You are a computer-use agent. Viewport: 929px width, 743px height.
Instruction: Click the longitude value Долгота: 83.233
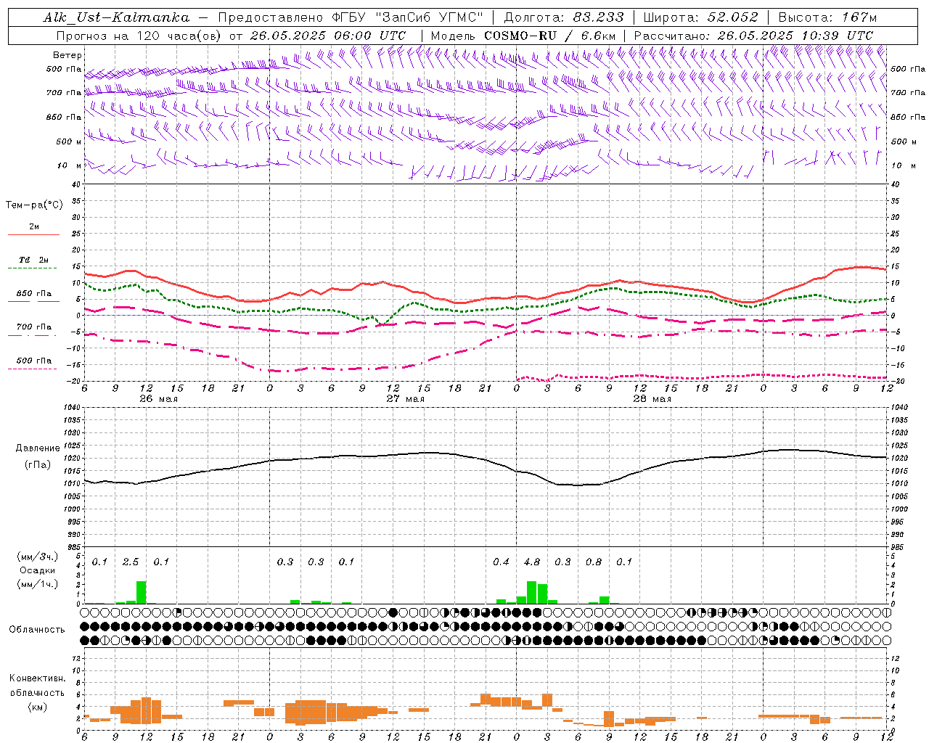pos(564,17)
